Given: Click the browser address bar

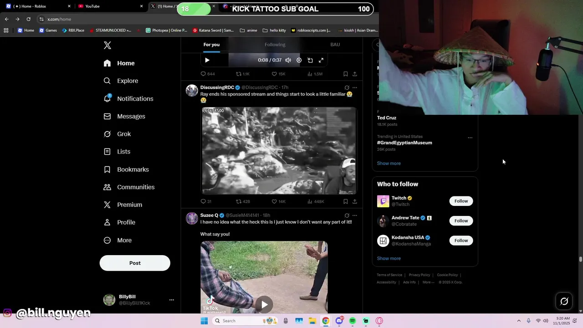Looking at the screenshot, I should (x=205, y=19).
